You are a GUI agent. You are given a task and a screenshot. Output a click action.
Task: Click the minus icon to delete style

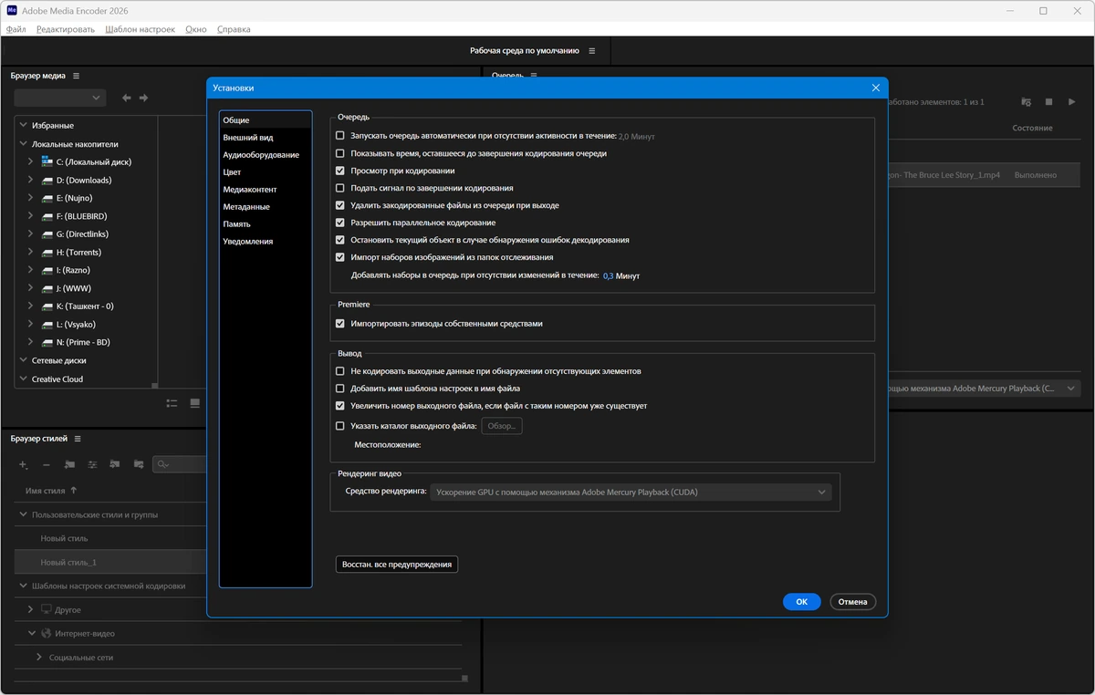pyautogui.click(x=47, y=465)
